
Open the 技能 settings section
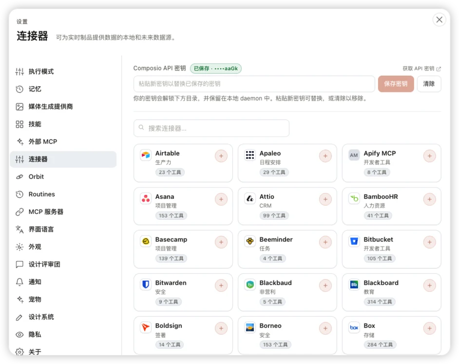(63, 124)
